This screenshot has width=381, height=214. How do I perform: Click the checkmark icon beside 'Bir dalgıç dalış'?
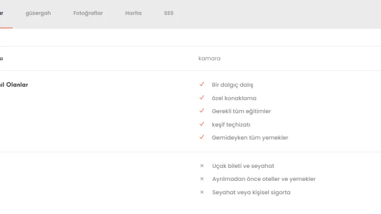point(202,84)
